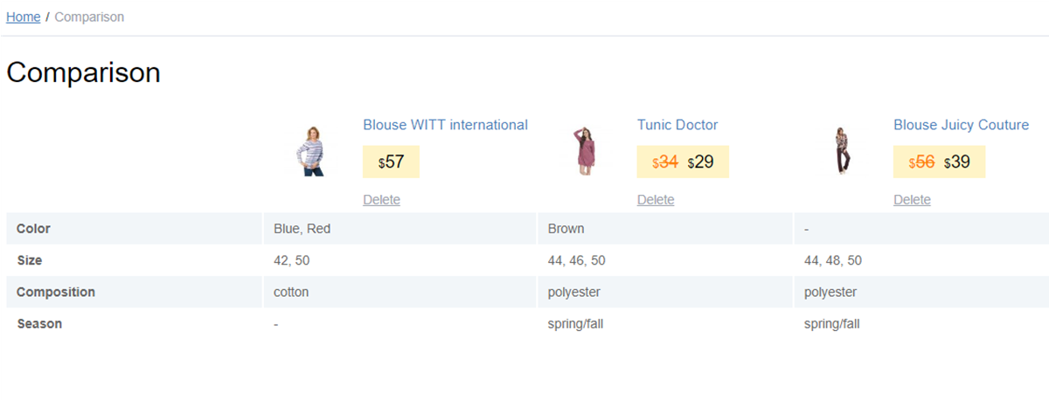Click the Blouse WITT international thumbnail image
Screen dimensions: 1049x400
[x=311, y=151]
